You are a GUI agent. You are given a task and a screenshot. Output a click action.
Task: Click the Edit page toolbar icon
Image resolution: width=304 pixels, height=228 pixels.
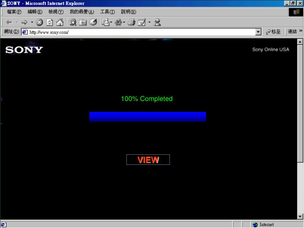coord(142,22)
